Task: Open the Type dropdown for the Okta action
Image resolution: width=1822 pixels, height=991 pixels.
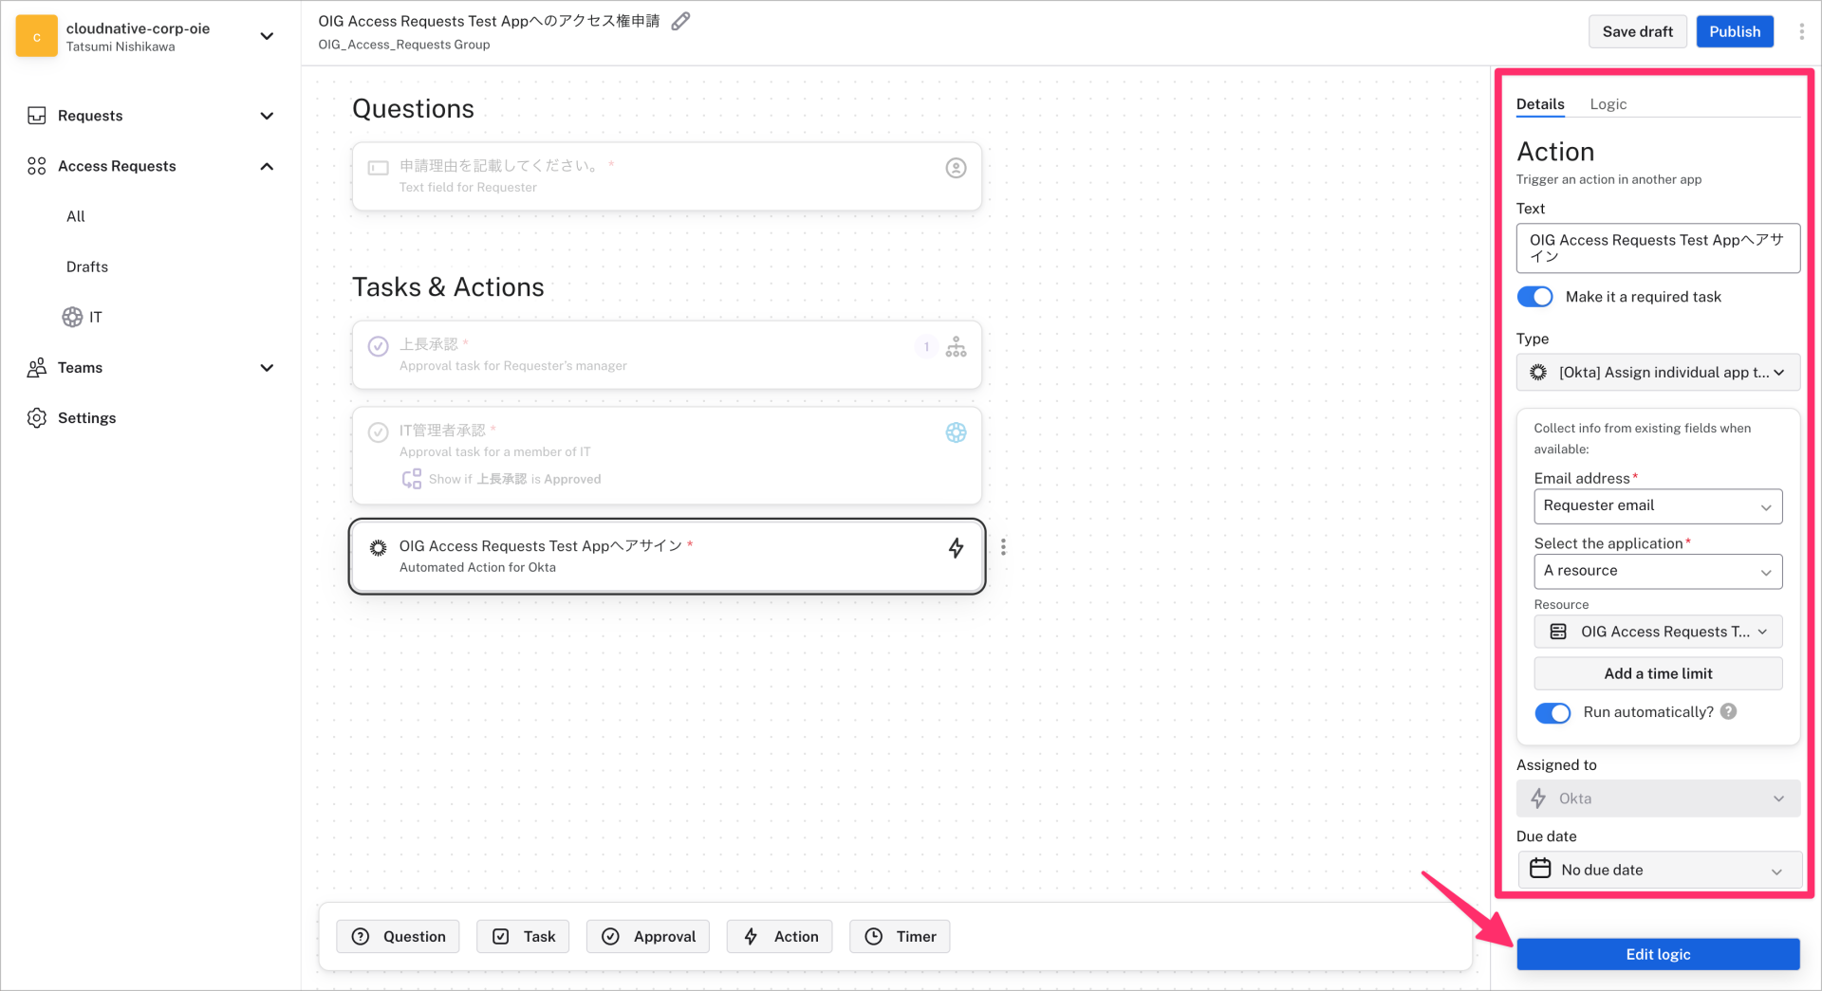Action: click(x=1657, y=372)
